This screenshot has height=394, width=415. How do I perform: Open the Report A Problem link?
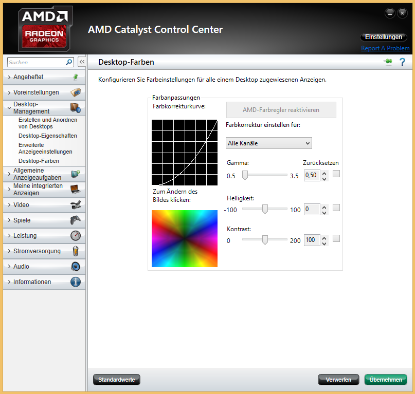coord(385,48)
